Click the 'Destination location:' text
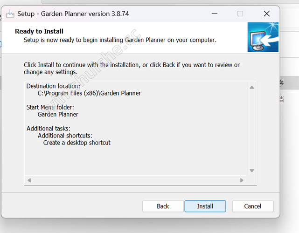 (x=53, y=86)
